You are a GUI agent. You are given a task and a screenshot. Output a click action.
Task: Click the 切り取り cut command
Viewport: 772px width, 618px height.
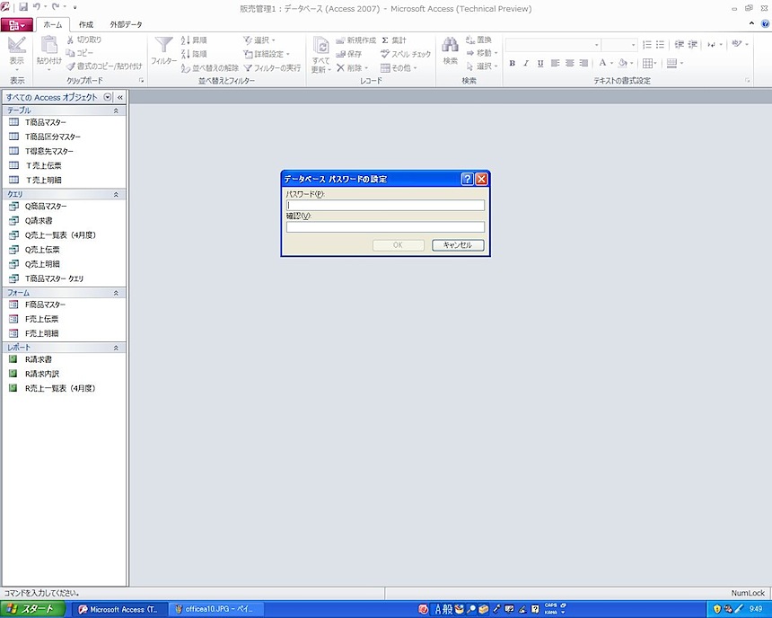tap(84, 40)
